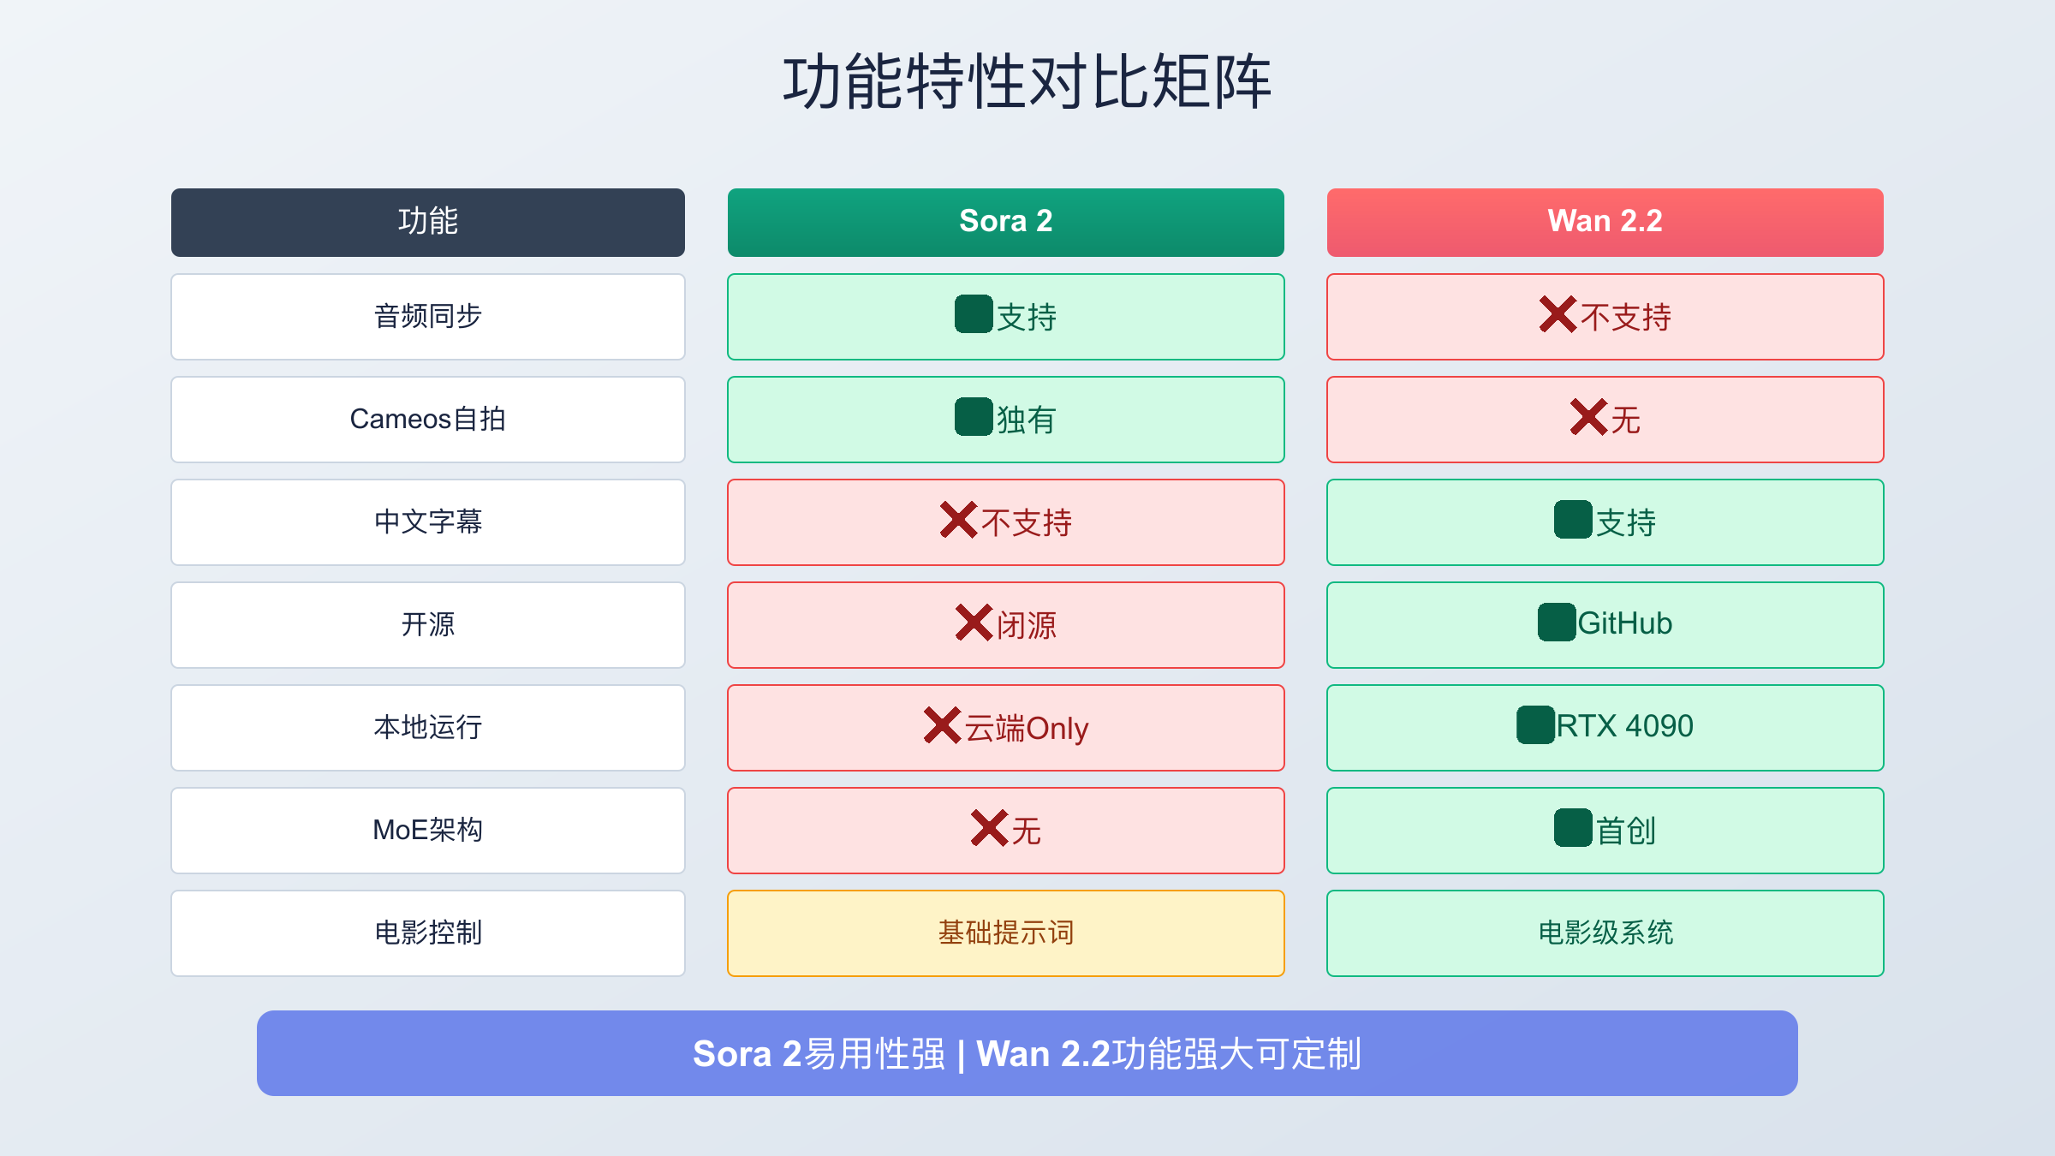
Task: Click the green square icon beside 支持 in the 音频同步 row
Action: (x=974, y=314)
